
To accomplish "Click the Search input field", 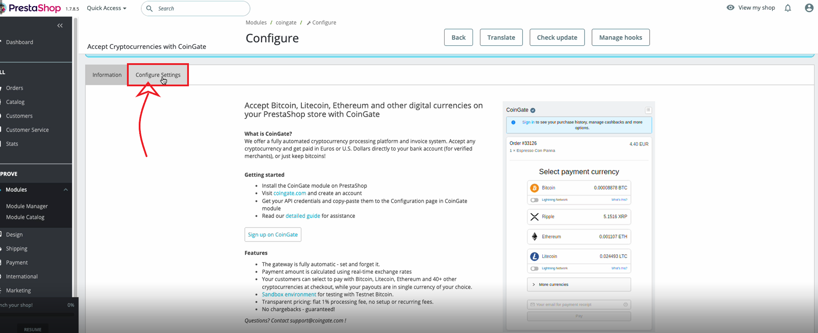I will click(x=195, y=8).
